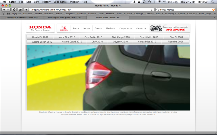
Task: Open the Bookmarks menu
Action: pyautogui.click(x=60, y=2)
